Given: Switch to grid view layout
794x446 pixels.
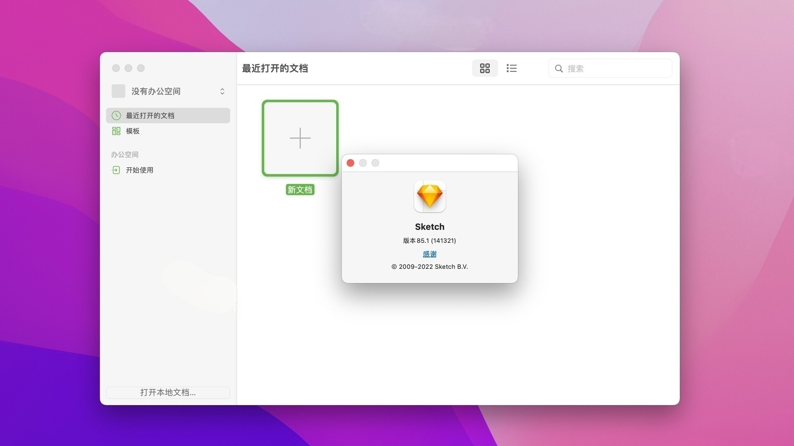Looking at the screenshot, I should (x=485, y=68).
